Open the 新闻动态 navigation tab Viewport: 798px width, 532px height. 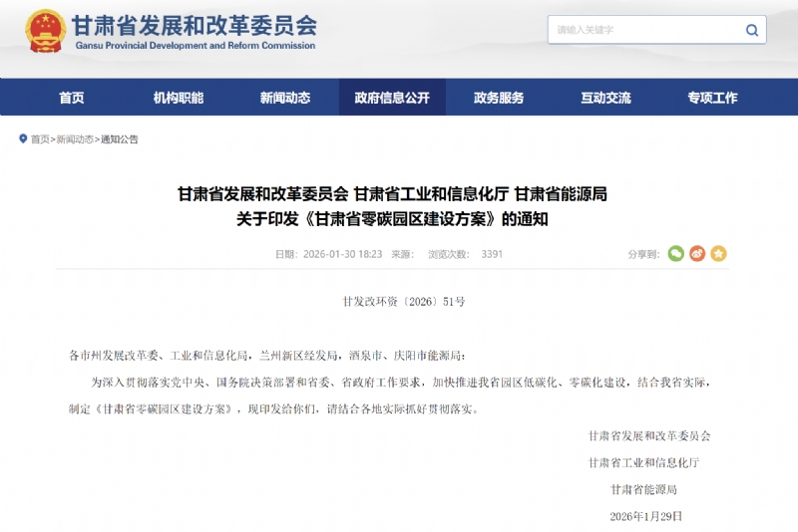click(285, 98)
